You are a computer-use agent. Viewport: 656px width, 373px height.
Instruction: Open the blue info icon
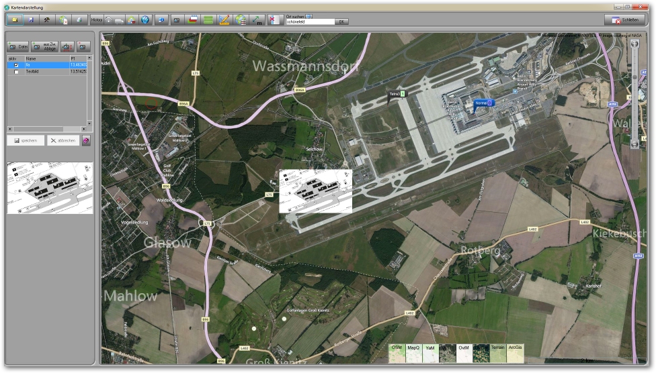point(161,19)
